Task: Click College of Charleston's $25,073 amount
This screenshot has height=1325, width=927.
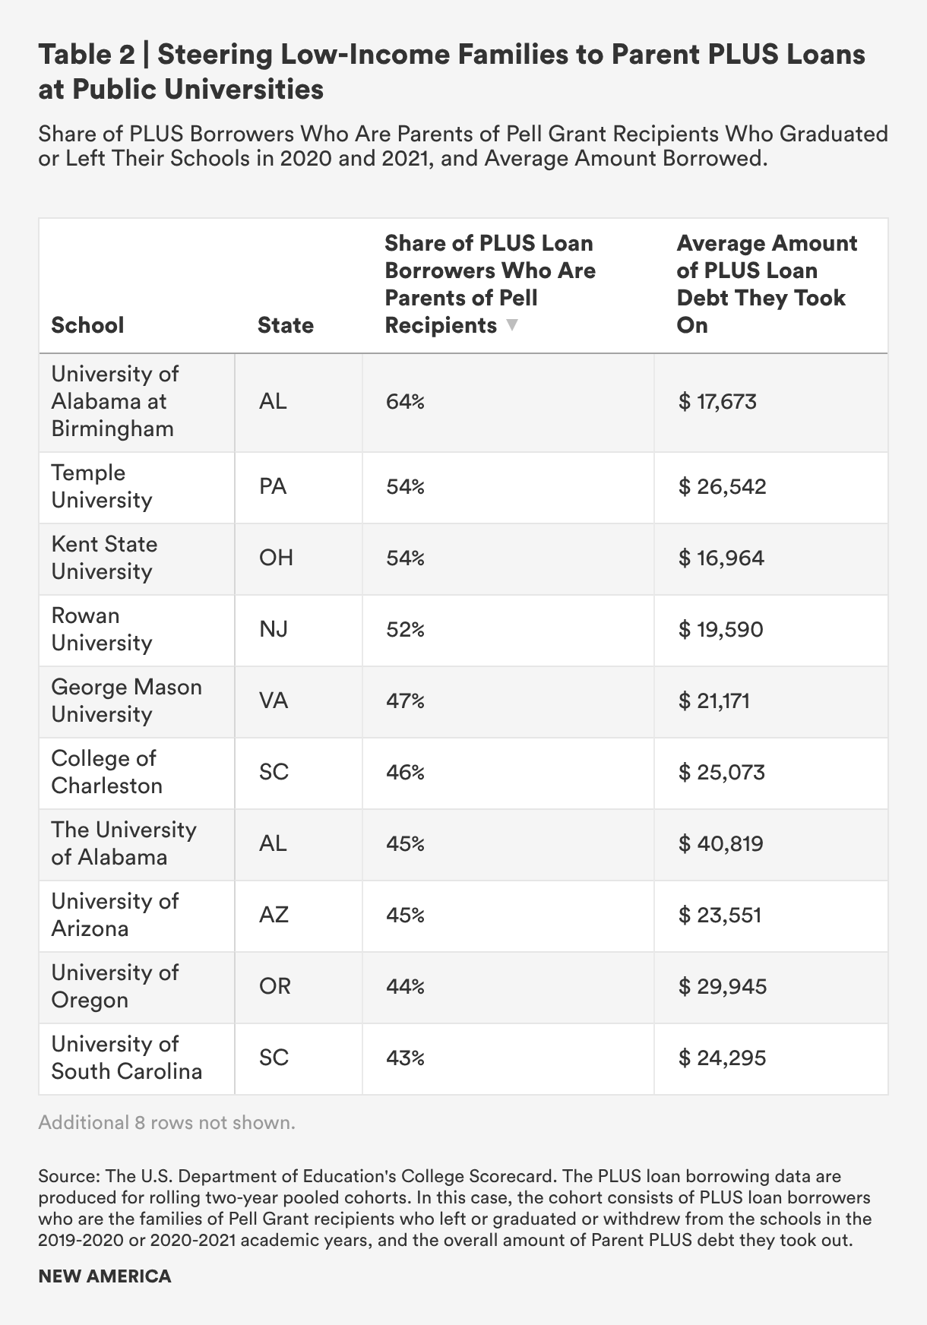Action: pyautogui.click(x=721, y=772)
